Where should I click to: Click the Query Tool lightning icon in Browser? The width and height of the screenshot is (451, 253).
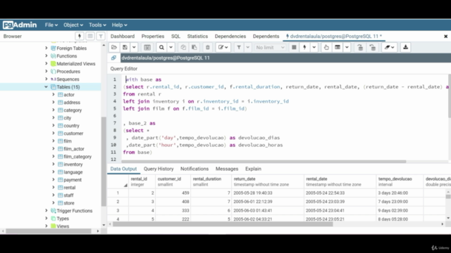[x=80, y=36]
